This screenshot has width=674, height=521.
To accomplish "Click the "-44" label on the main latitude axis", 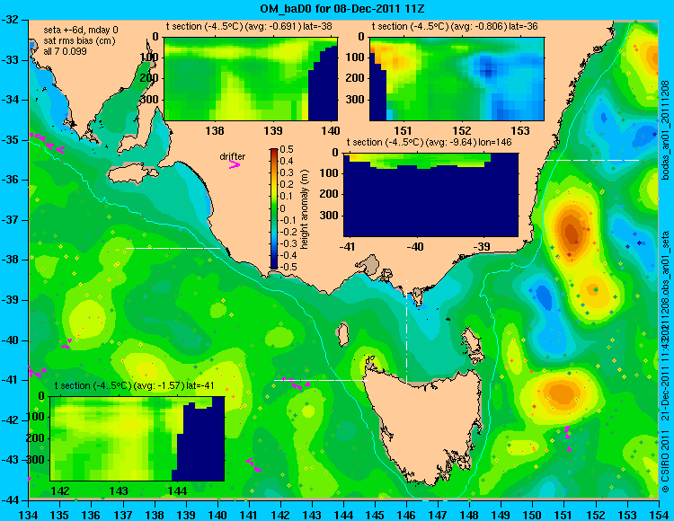I will pyautogui.click(x=12, y=499).
